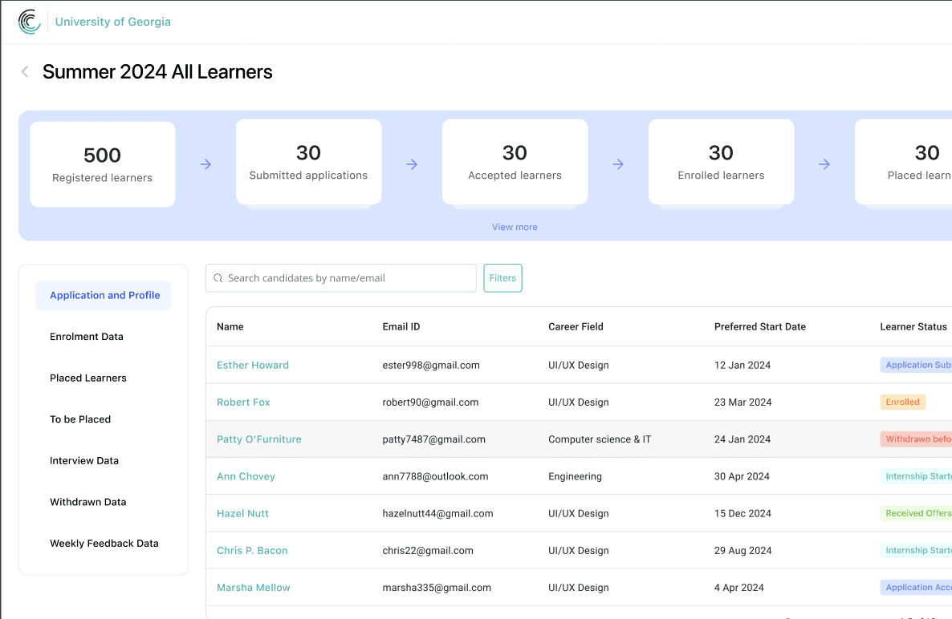Click View more under the stats cards
The image size is (952, 619).
(515, 227)
